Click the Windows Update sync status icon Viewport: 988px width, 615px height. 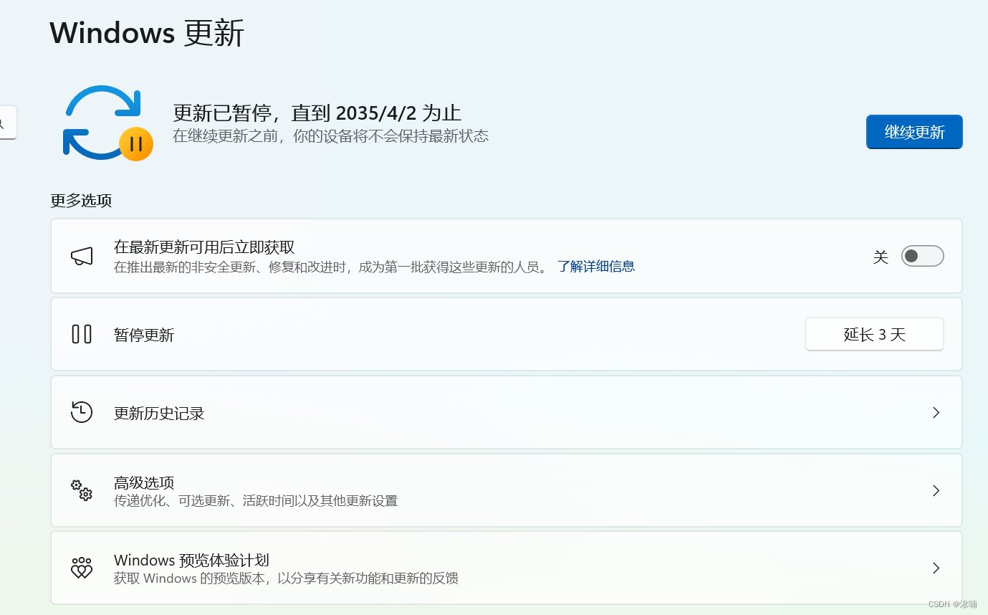(x=107, y=123)
